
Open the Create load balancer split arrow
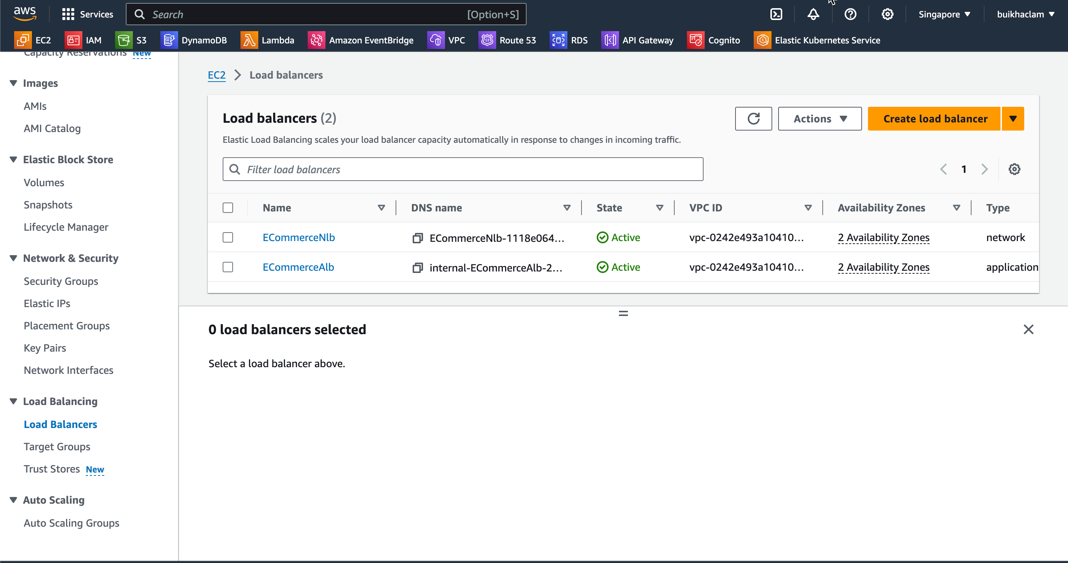point(1013,119)
